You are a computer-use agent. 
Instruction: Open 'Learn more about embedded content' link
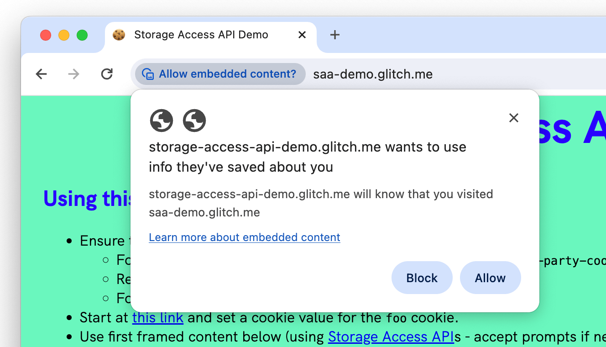tap(245, 237)
